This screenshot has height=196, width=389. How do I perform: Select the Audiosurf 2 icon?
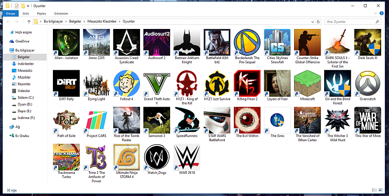pyautogui.click(x=157, y=42)
